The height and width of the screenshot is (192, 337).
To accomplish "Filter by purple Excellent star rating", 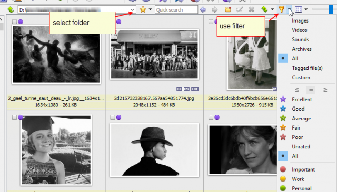I will 283,99.
